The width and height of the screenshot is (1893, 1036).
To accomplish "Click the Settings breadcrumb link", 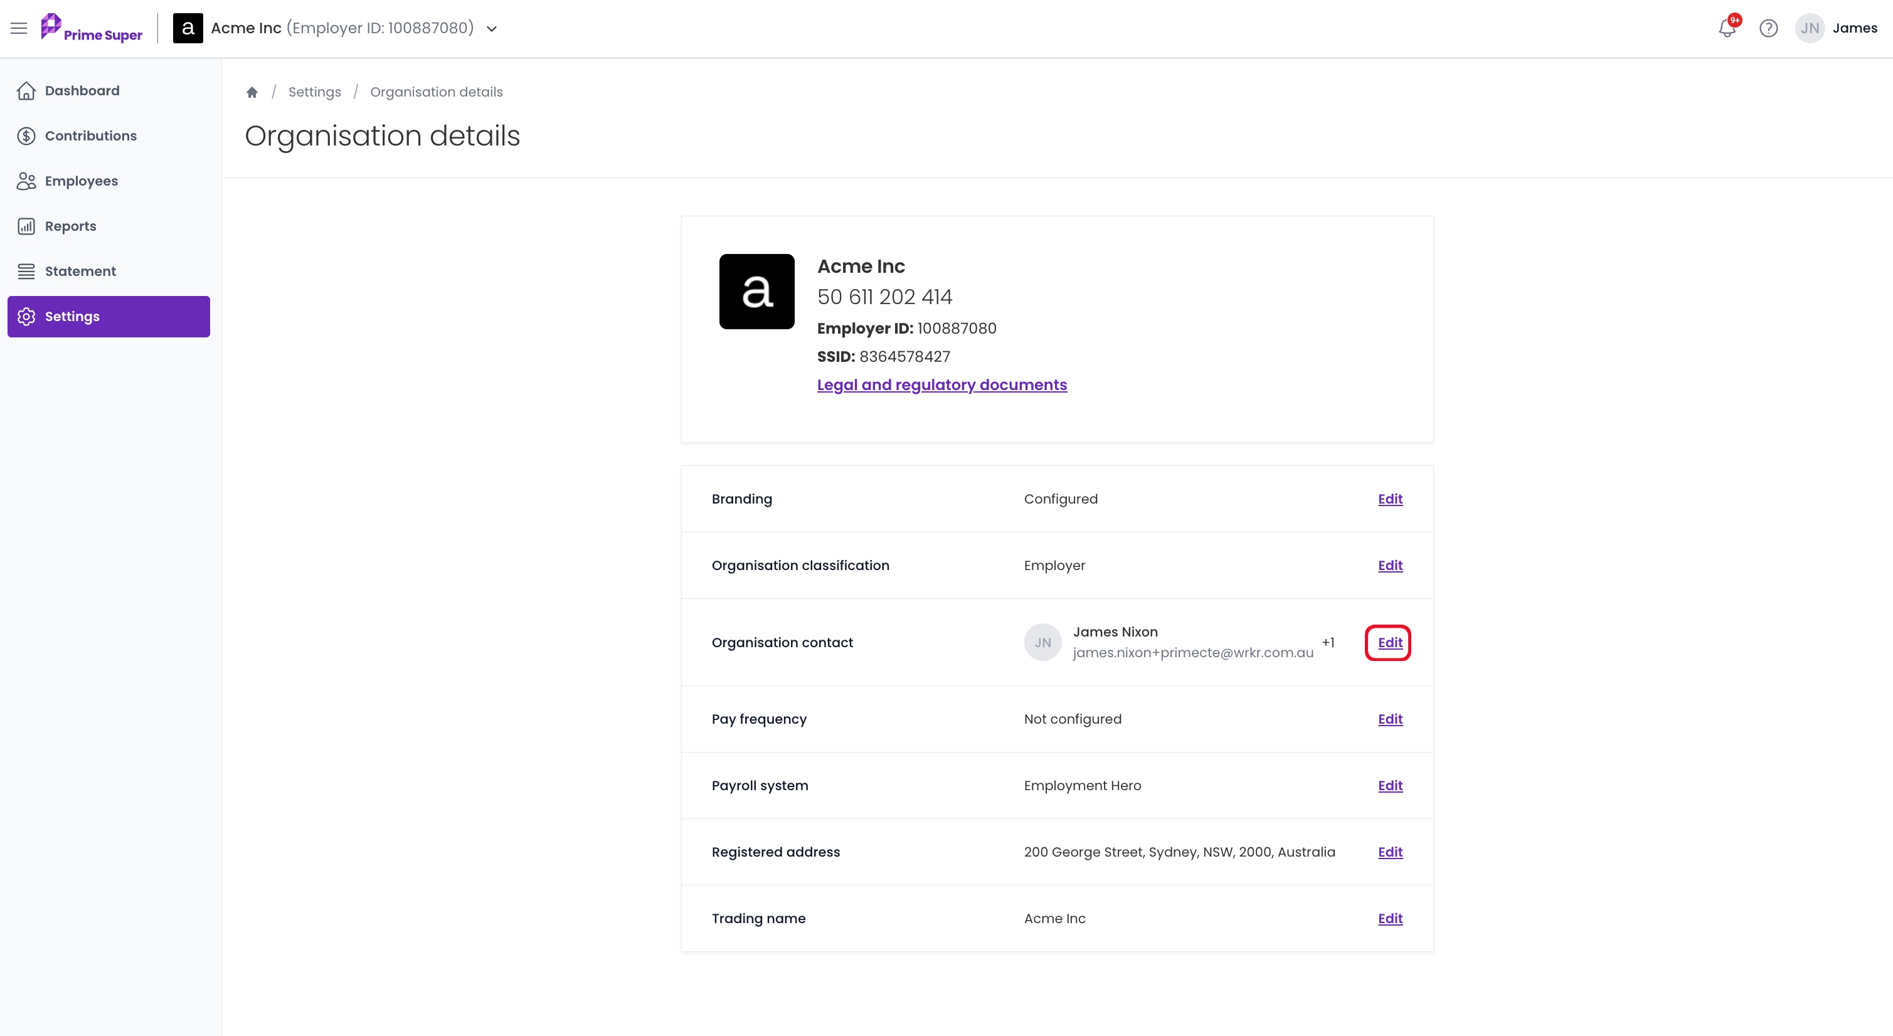I will 314,92.
